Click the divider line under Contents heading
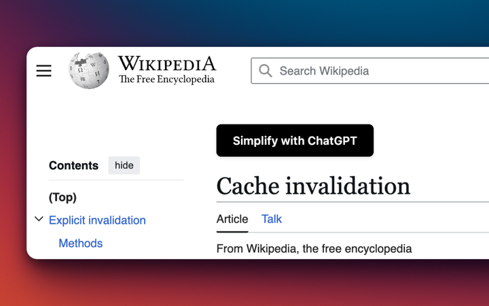This screenshot has height=306, width=489. coord(115,180)
